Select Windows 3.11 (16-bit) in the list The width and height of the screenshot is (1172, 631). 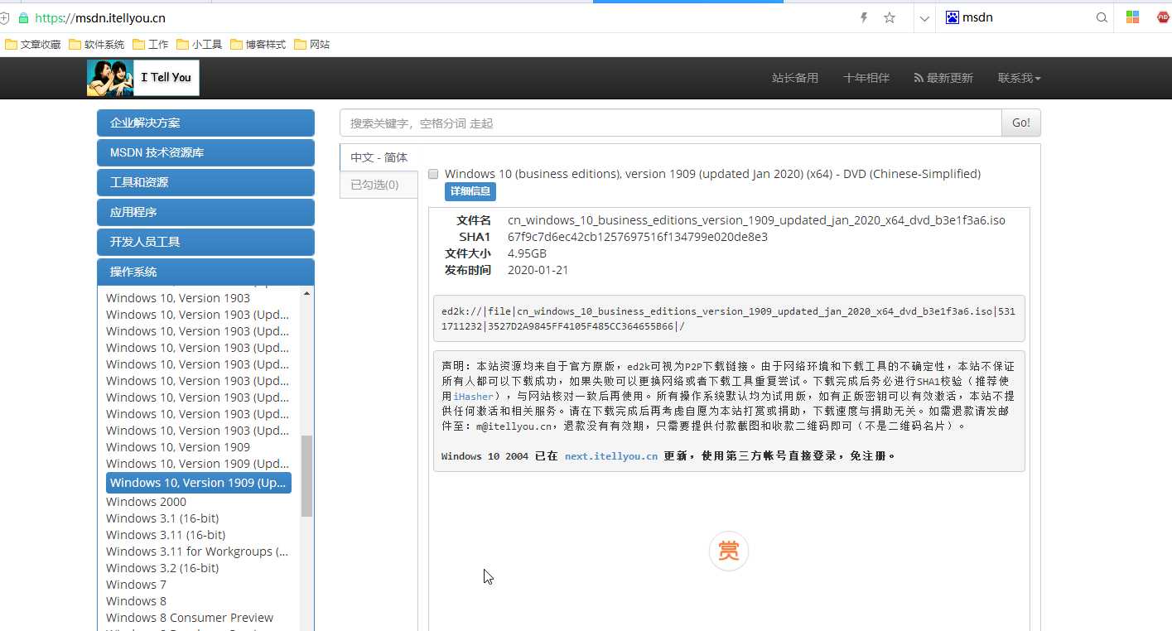tap(166, 535)
